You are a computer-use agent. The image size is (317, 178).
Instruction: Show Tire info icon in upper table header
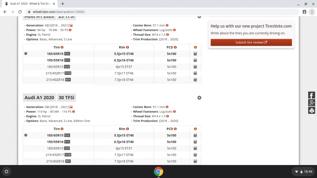pyautogui.click(x=62, y=47)
